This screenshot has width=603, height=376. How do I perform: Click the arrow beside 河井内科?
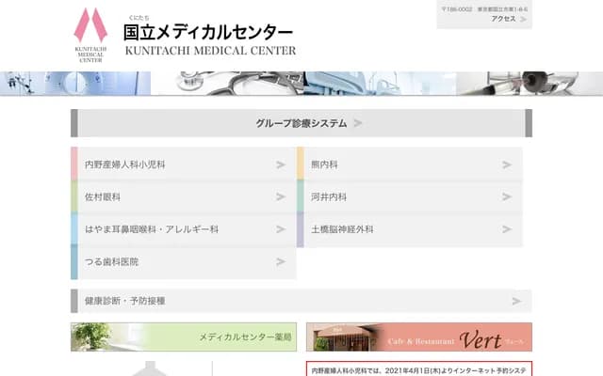[506, 196]
